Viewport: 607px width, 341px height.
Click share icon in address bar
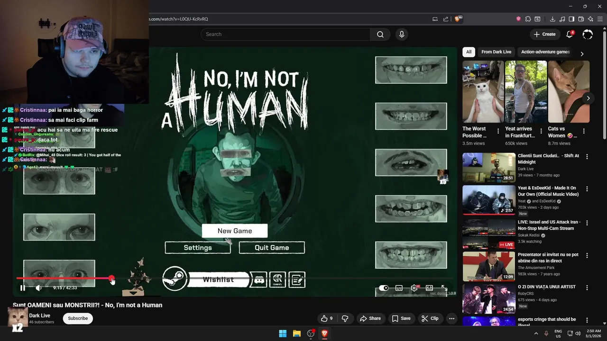(446, 19)
